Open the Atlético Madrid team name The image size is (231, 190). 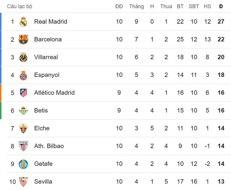pyautogui.click(x=54, y=93)
